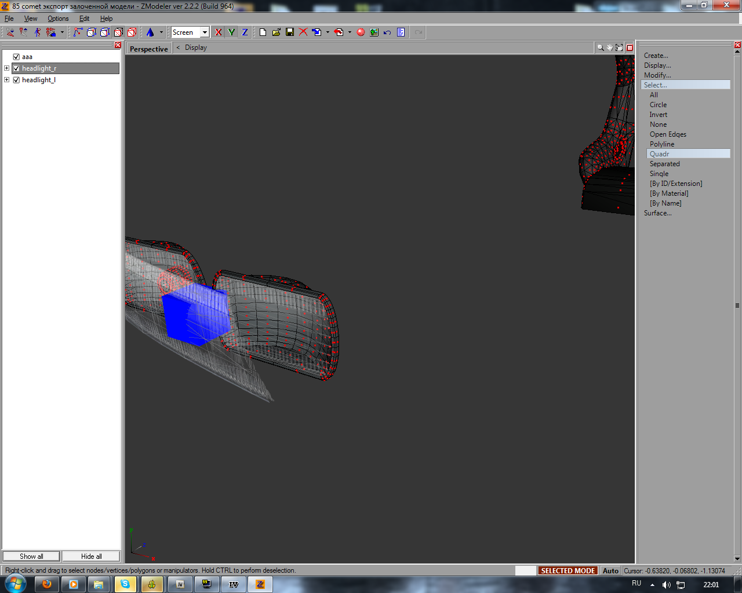Click the New document toolbar icon

click(263, 32)
